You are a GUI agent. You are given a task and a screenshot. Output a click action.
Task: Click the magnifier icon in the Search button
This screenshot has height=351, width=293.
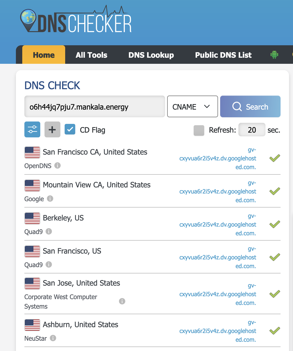(x=237, y=107)
